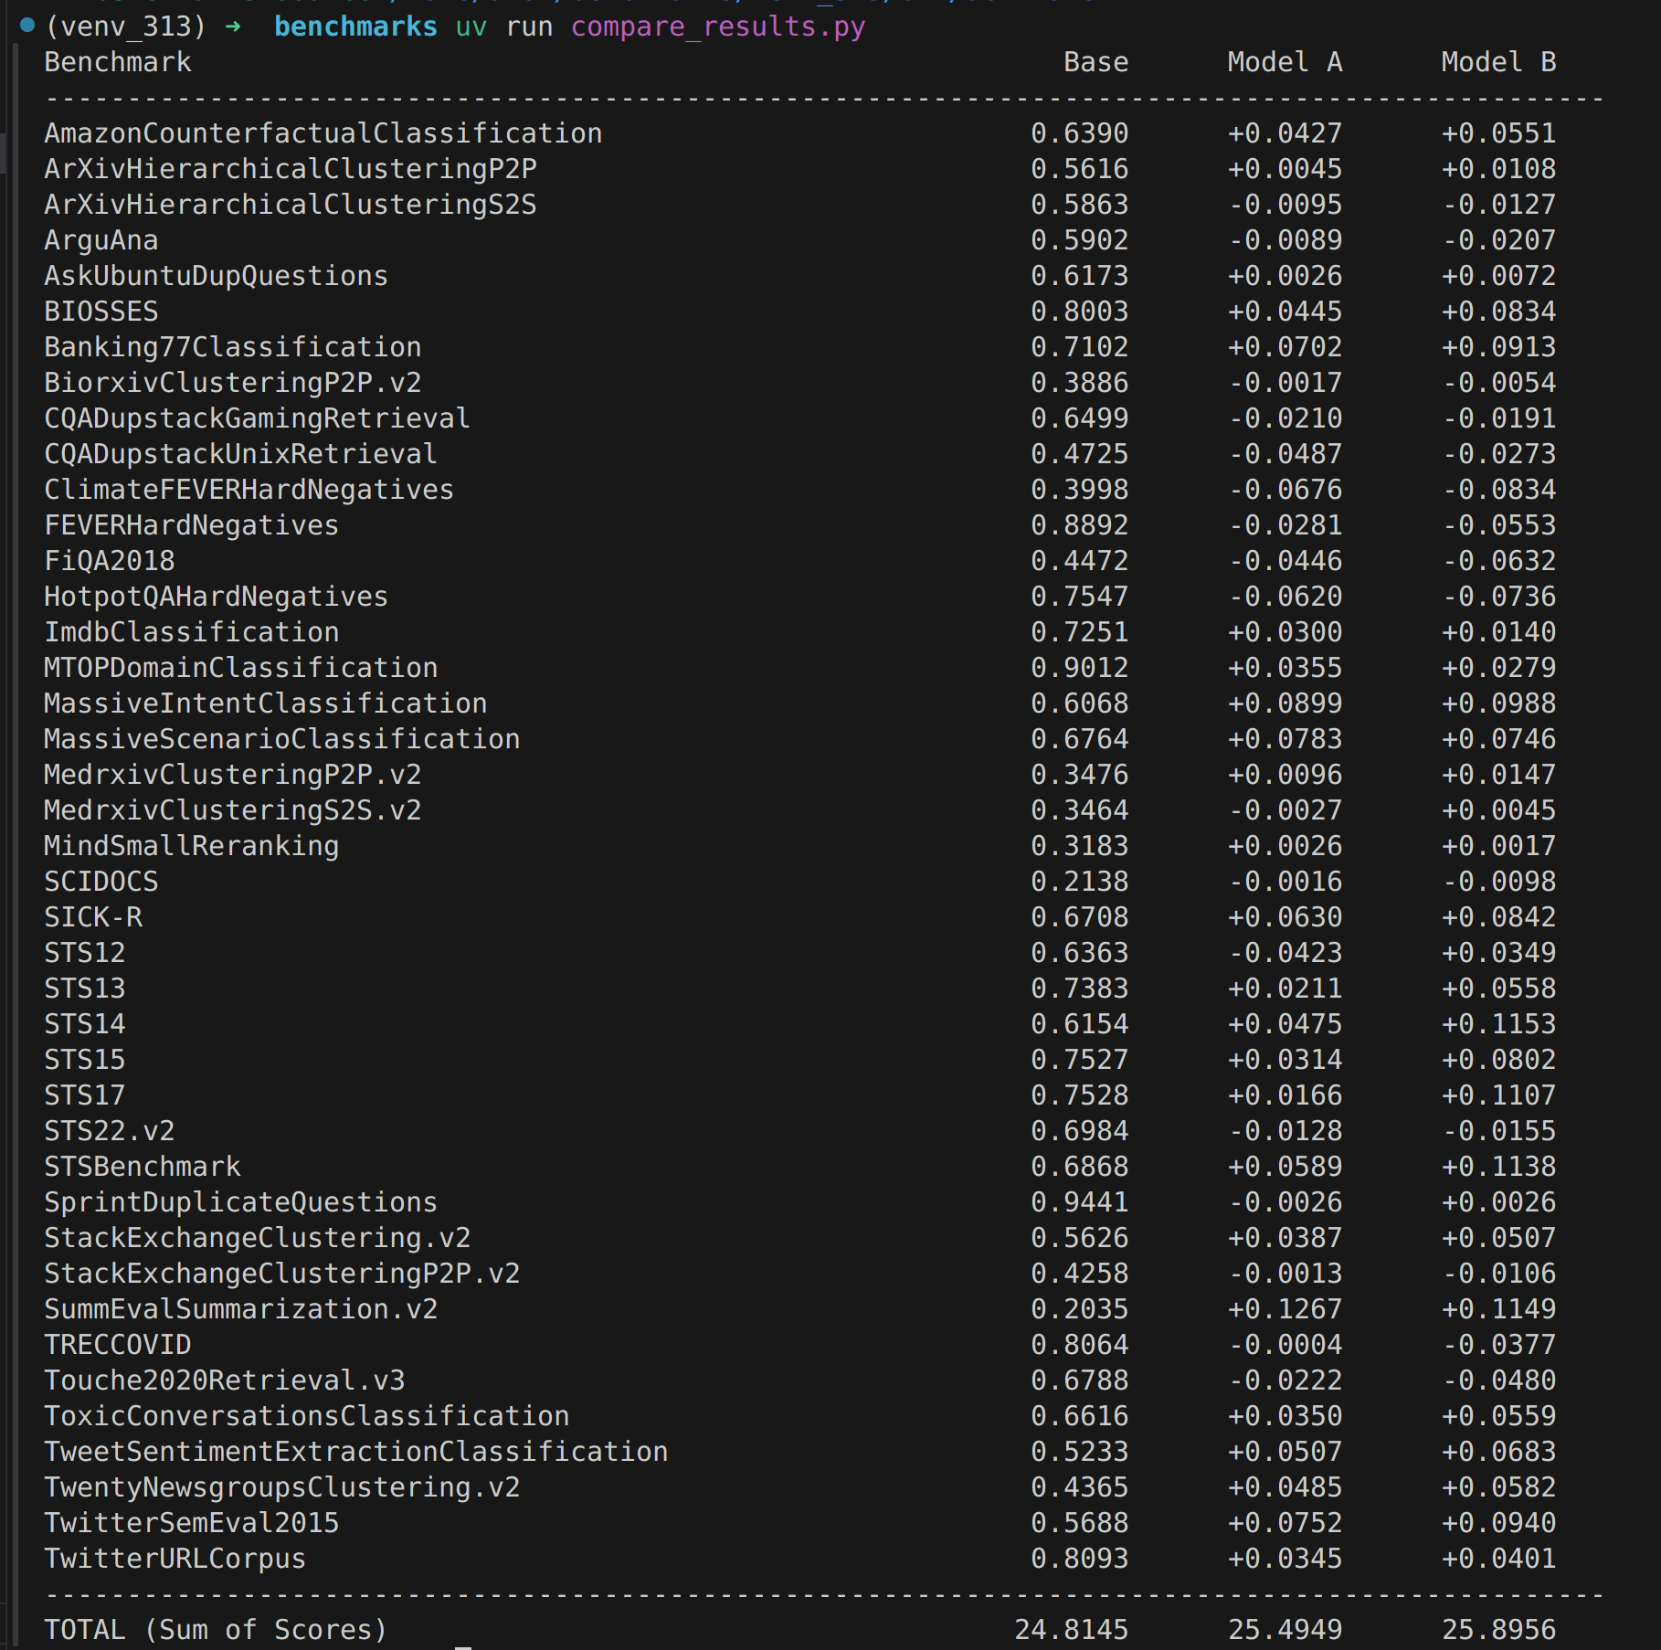
Task: Click the BIOSSES benchmark name
Action: tap(101, 311)
